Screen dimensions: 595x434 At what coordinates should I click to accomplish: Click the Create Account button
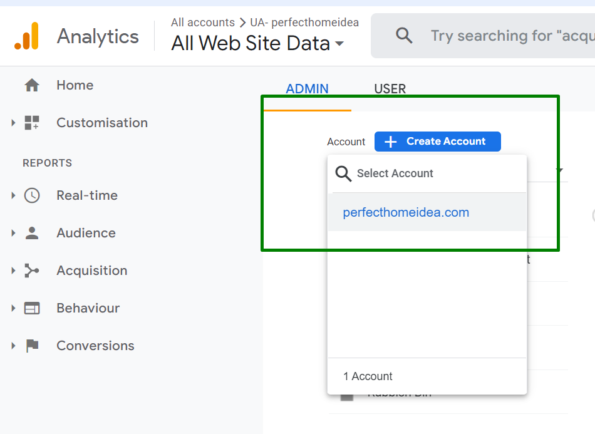point(438,142)
